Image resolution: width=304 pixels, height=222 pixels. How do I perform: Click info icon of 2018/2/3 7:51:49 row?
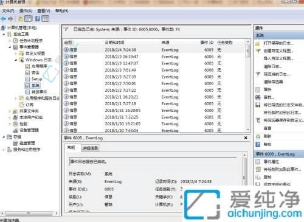point(66,70)
